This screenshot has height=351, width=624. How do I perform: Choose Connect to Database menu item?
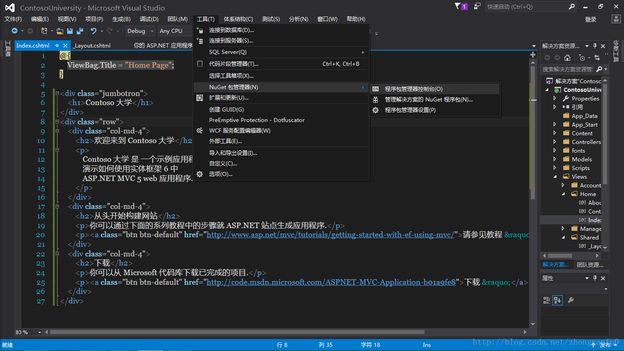pos(281,30)
